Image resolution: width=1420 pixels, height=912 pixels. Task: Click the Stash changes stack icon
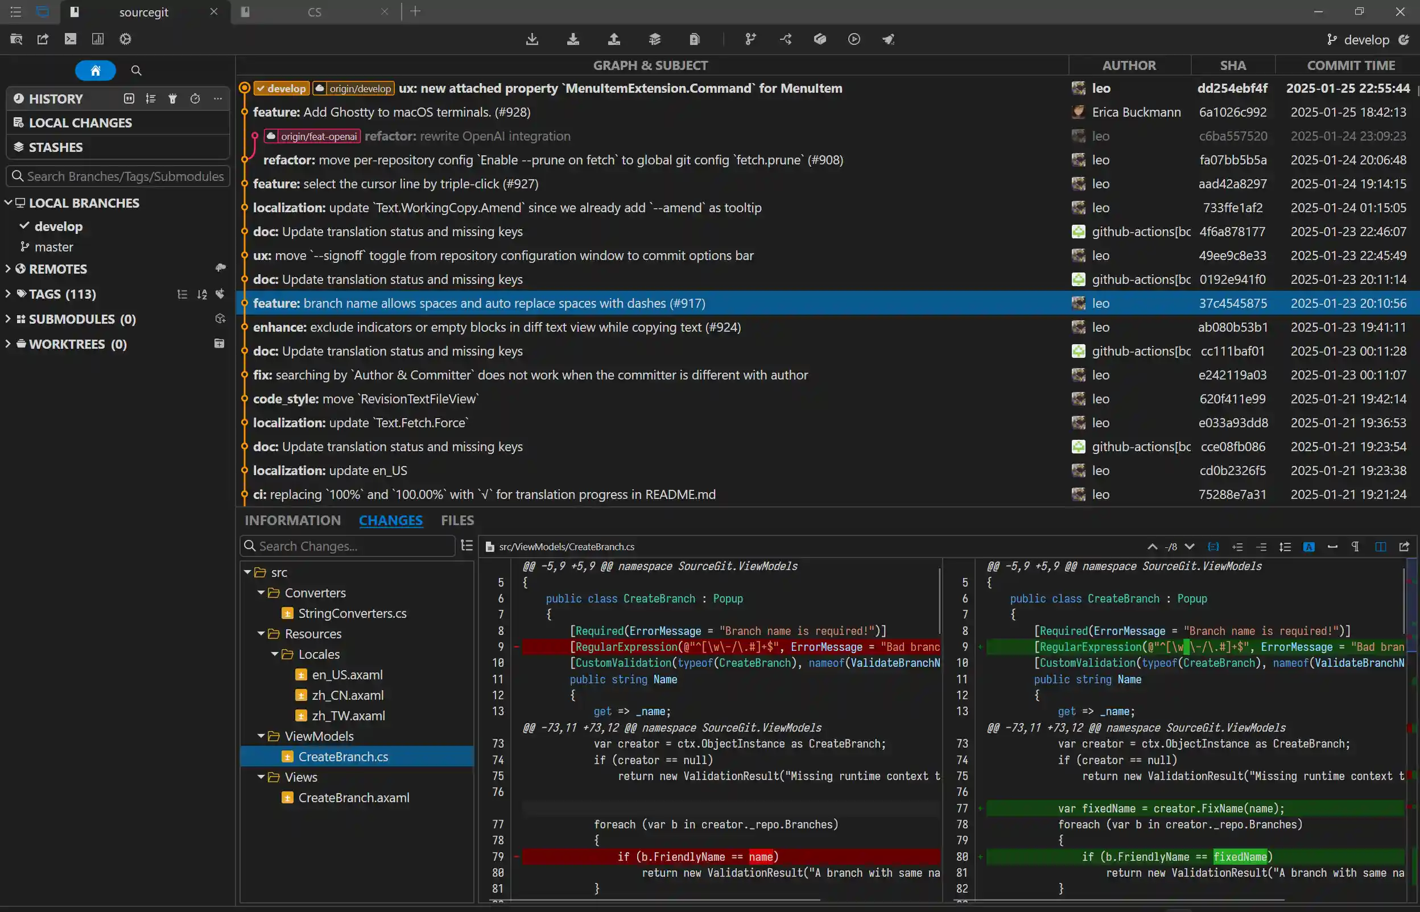click(x=654, y=39)
